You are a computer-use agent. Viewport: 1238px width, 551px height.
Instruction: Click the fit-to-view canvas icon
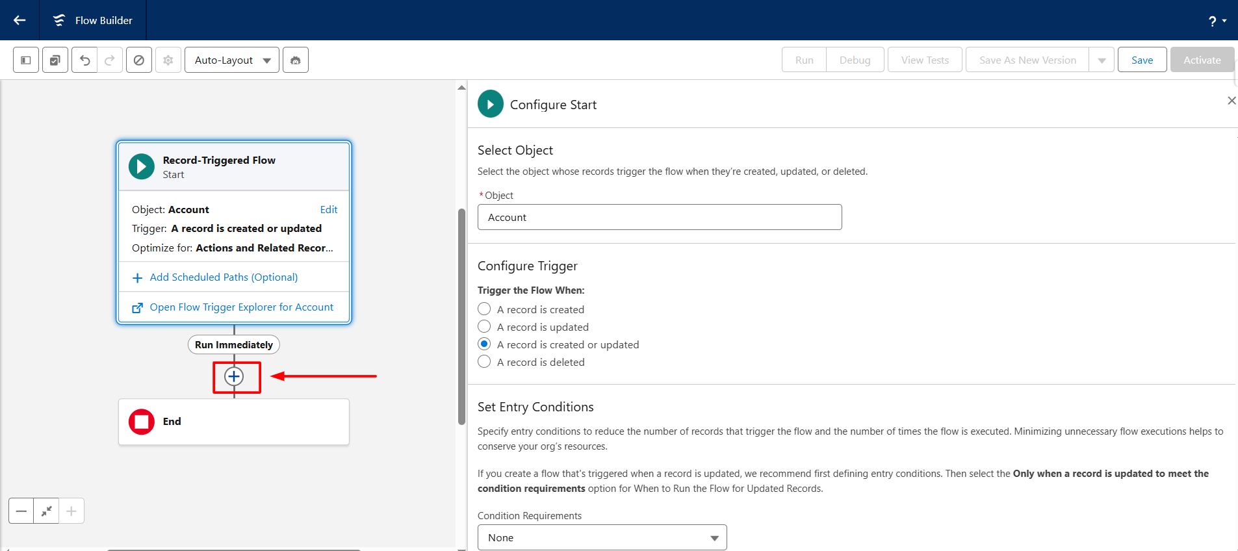[46, 511]
